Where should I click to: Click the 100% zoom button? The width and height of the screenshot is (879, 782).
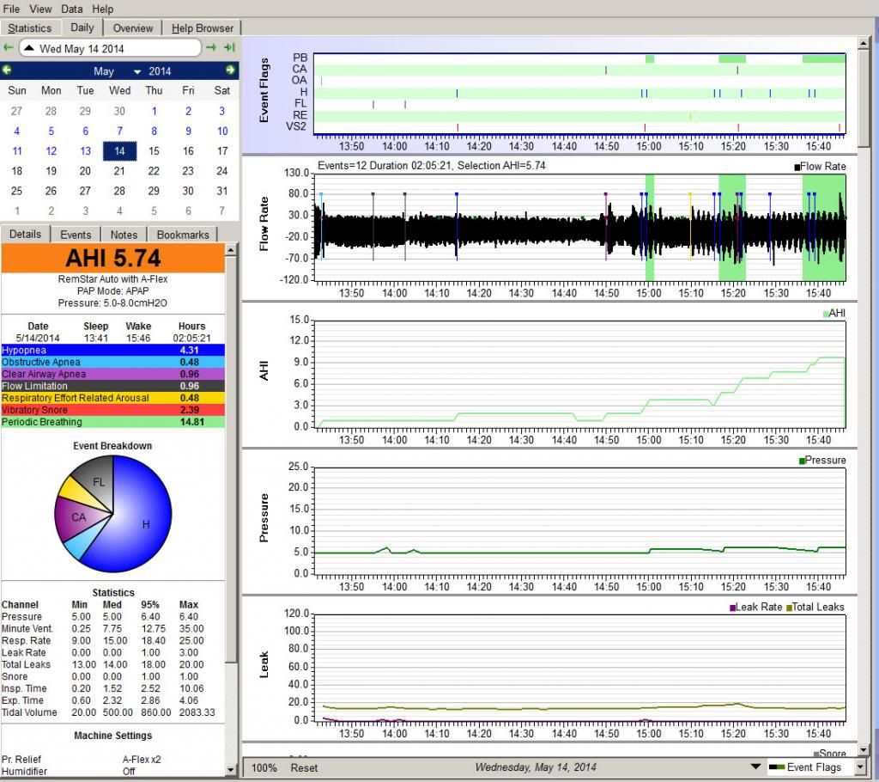click(264, 767)
